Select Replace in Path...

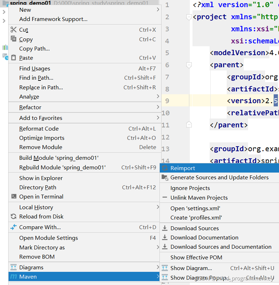point(85,88)
